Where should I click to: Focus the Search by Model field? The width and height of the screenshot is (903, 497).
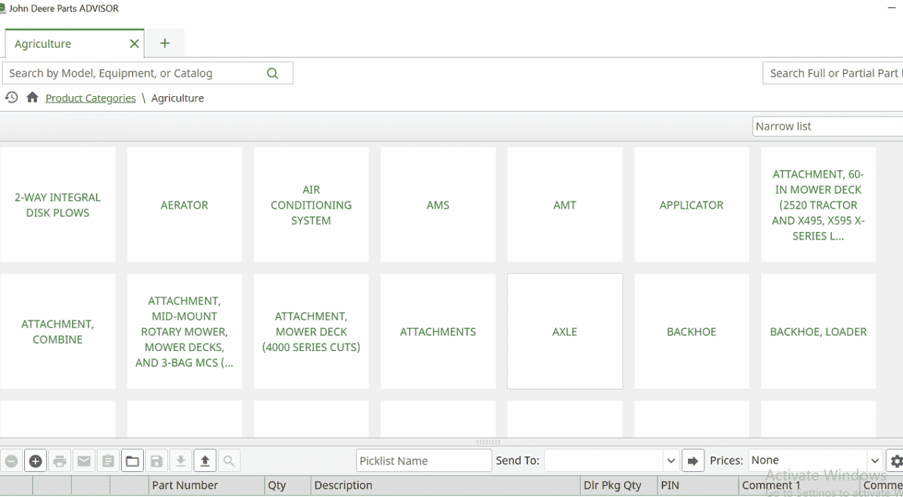(x=149, y=73)
